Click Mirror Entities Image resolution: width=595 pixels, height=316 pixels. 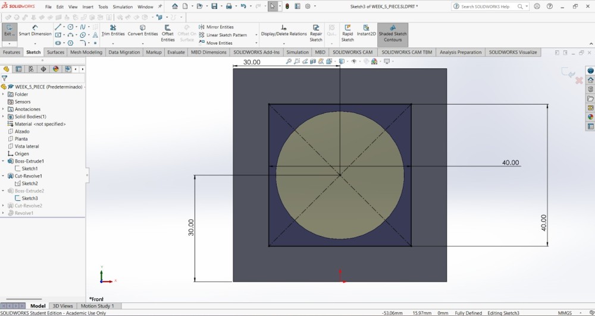point(216,27)
